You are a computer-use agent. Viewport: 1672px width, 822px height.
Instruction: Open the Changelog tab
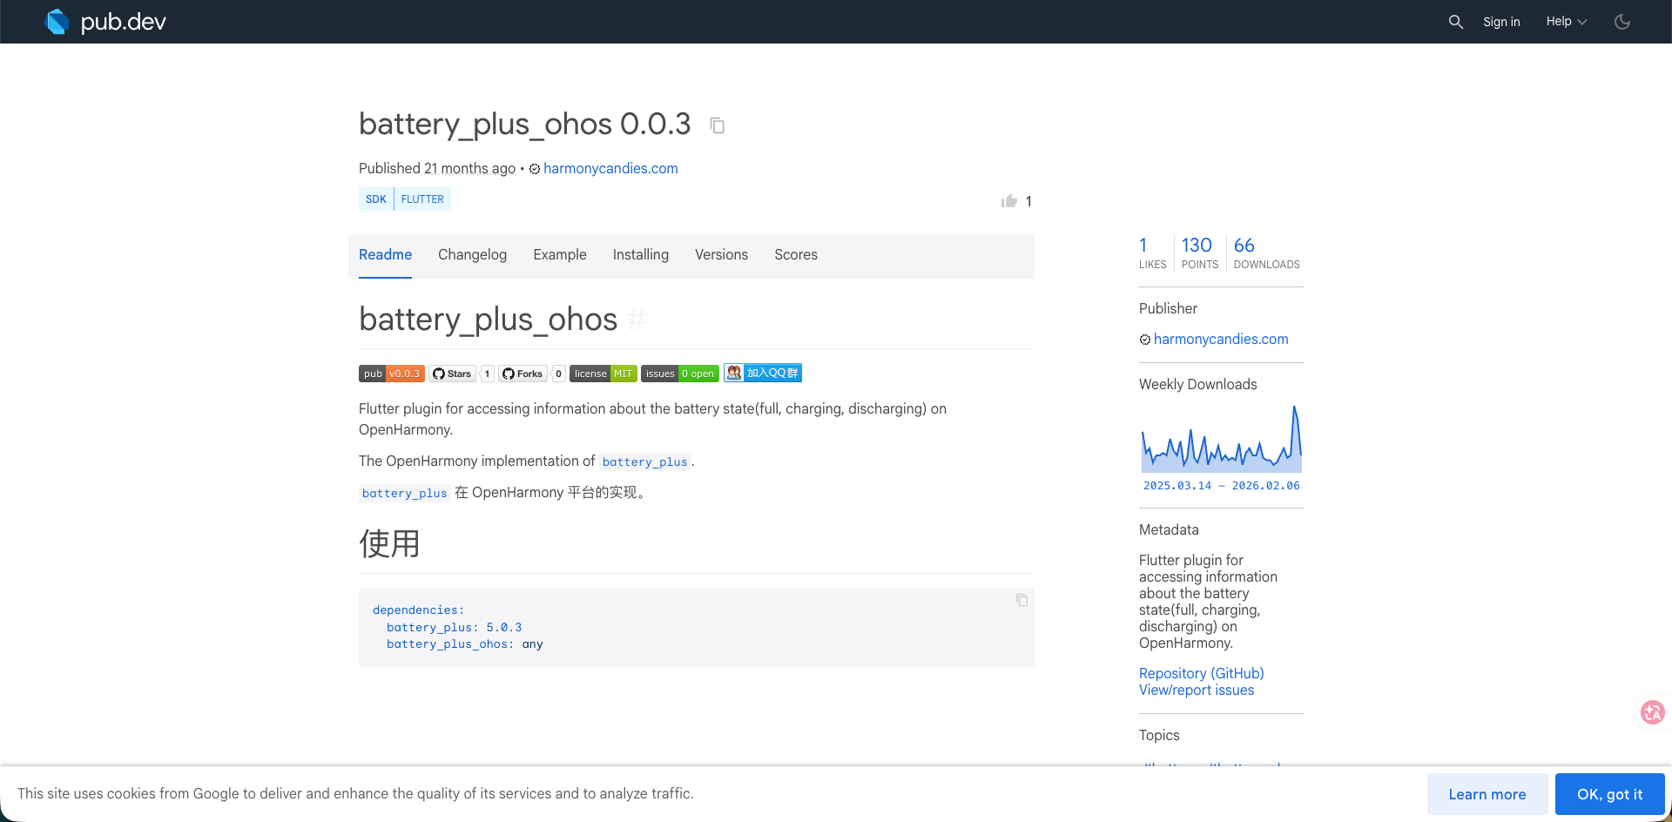[x=472, y=255]
